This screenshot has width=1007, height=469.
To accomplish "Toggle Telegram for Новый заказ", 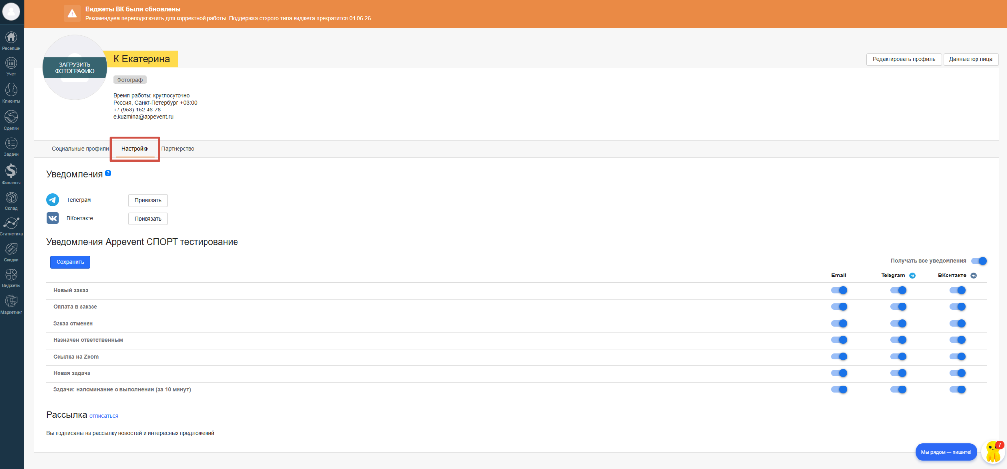I will [898, 290].
